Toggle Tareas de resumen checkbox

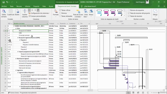[x=129, y=16]
